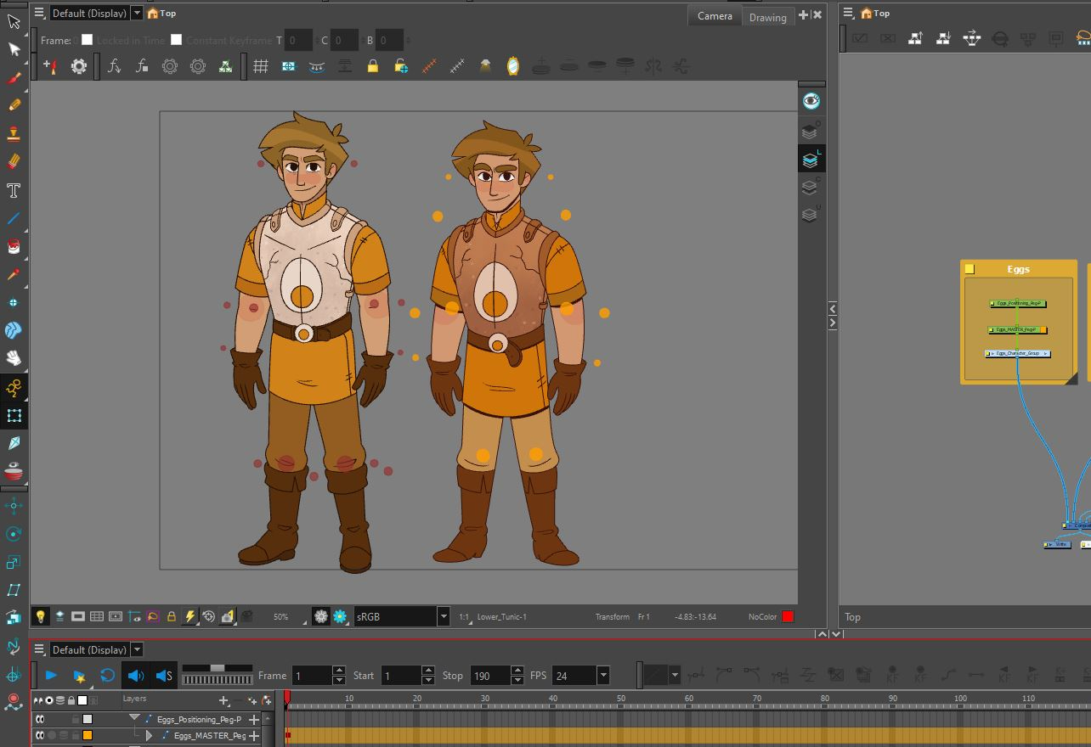Click the Stop frame input field
1091x747 pixels.
488,676
